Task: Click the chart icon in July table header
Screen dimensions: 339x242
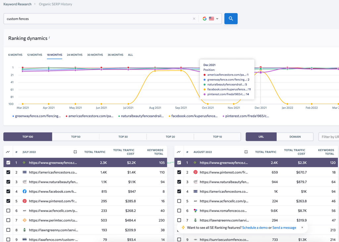Action: (x=8, y=152)
